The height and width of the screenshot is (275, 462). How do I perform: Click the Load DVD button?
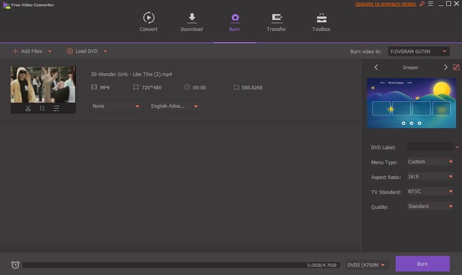82,51
